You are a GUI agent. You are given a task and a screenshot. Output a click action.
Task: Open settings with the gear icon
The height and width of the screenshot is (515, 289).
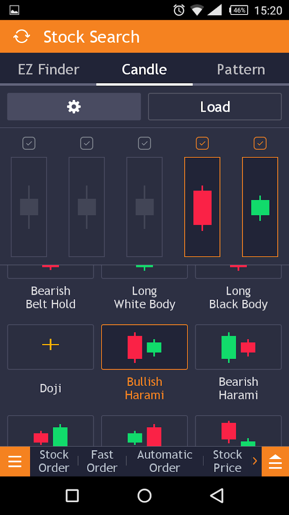pos(74,107)
